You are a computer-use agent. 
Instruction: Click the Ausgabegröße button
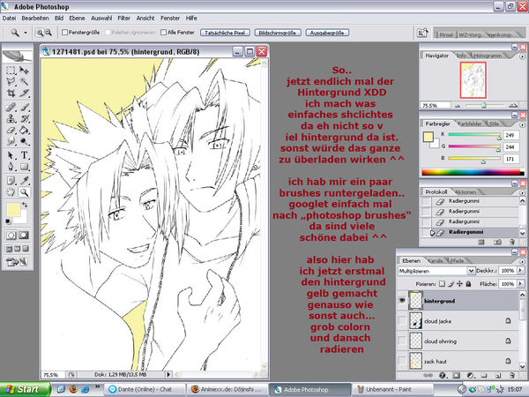pyautogui.click(x=327, y=33)
